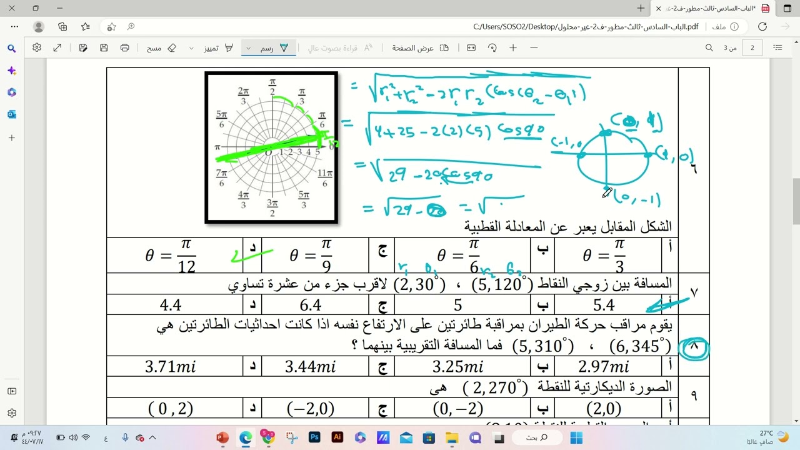Image resolution: width=800 pixels, height=450 pixels.
Task: Click answer cell 2.97mi
Action: click(x=604, y=366)
